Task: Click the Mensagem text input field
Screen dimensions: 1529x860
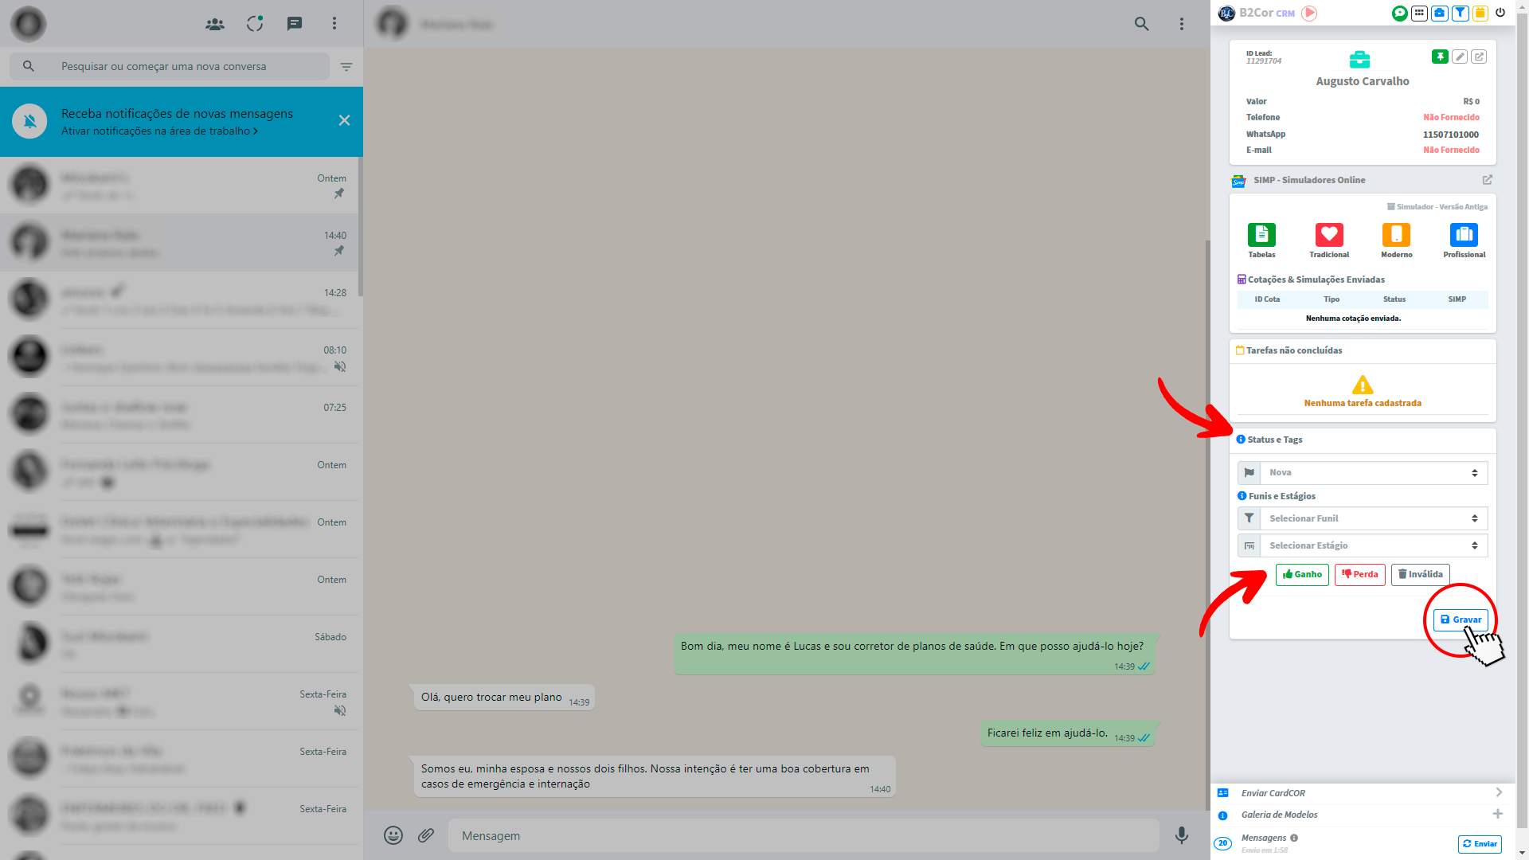Action: pyautogui.click(x=803, y=835)
